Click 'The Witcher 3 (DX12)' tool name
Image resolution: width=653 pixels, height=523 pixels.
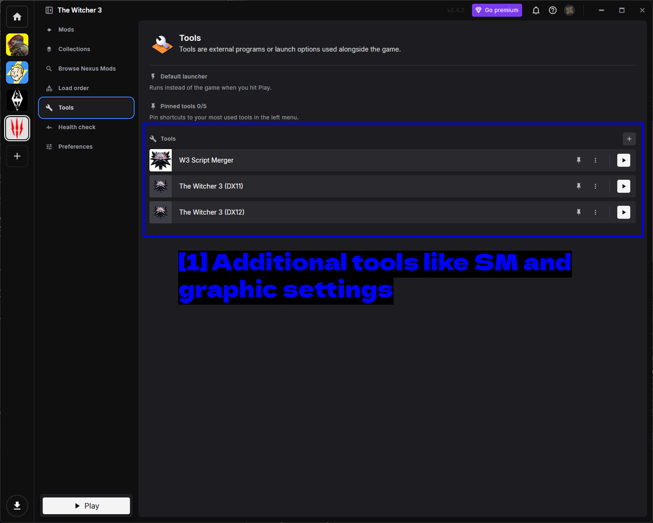[x=212, y=212]
